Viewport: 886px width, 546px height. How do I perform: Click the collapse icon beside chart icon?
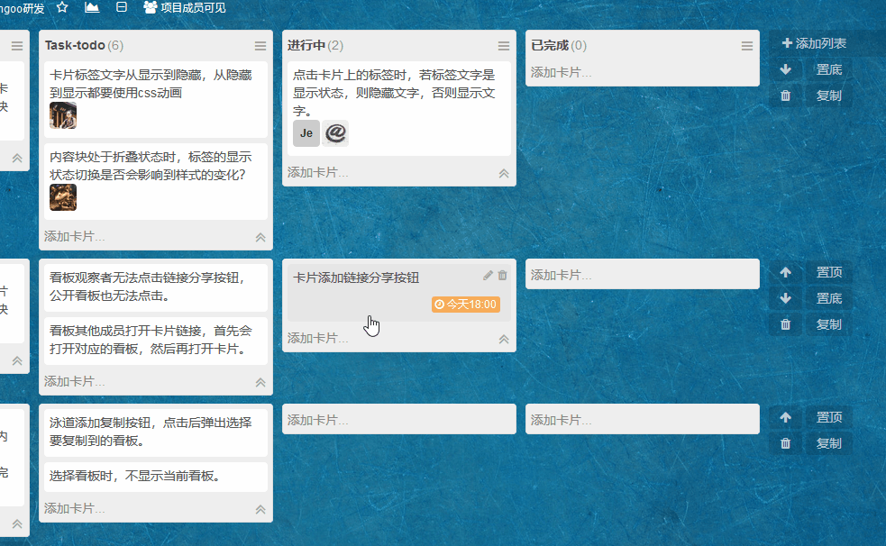(122, 7)
